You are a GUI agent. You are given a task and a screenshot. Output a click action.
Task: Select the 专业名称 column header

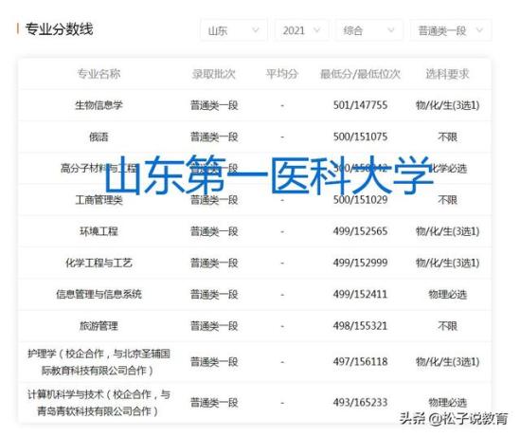99,74
